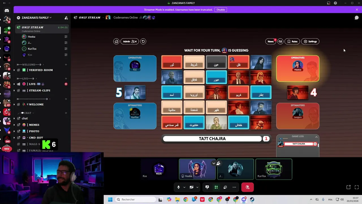Collapse participants strip chevron
Viewport: 362px width, 204px height.
pyautogui.click(x=214, y=163)
